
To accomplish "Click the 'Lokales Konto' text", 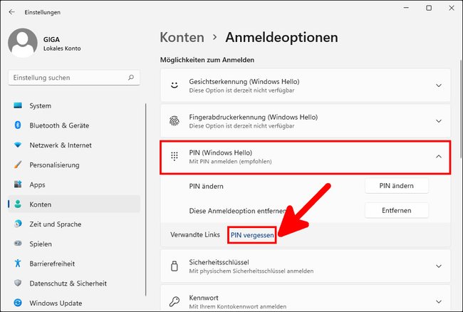I will click(x=62, y=48).
